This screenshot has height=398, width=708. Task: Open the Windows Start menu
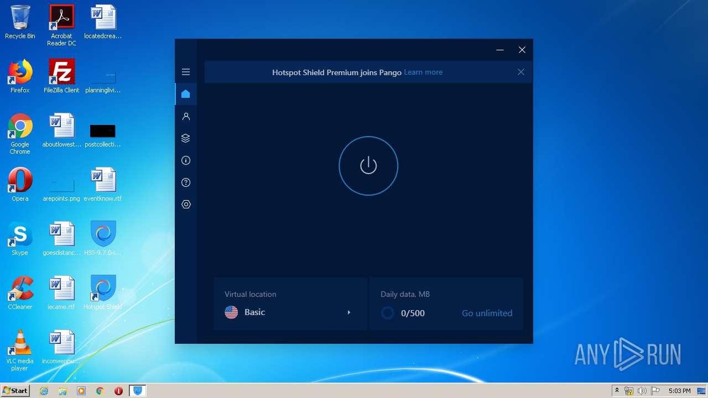pyautogui.click(x=15, y=391)
